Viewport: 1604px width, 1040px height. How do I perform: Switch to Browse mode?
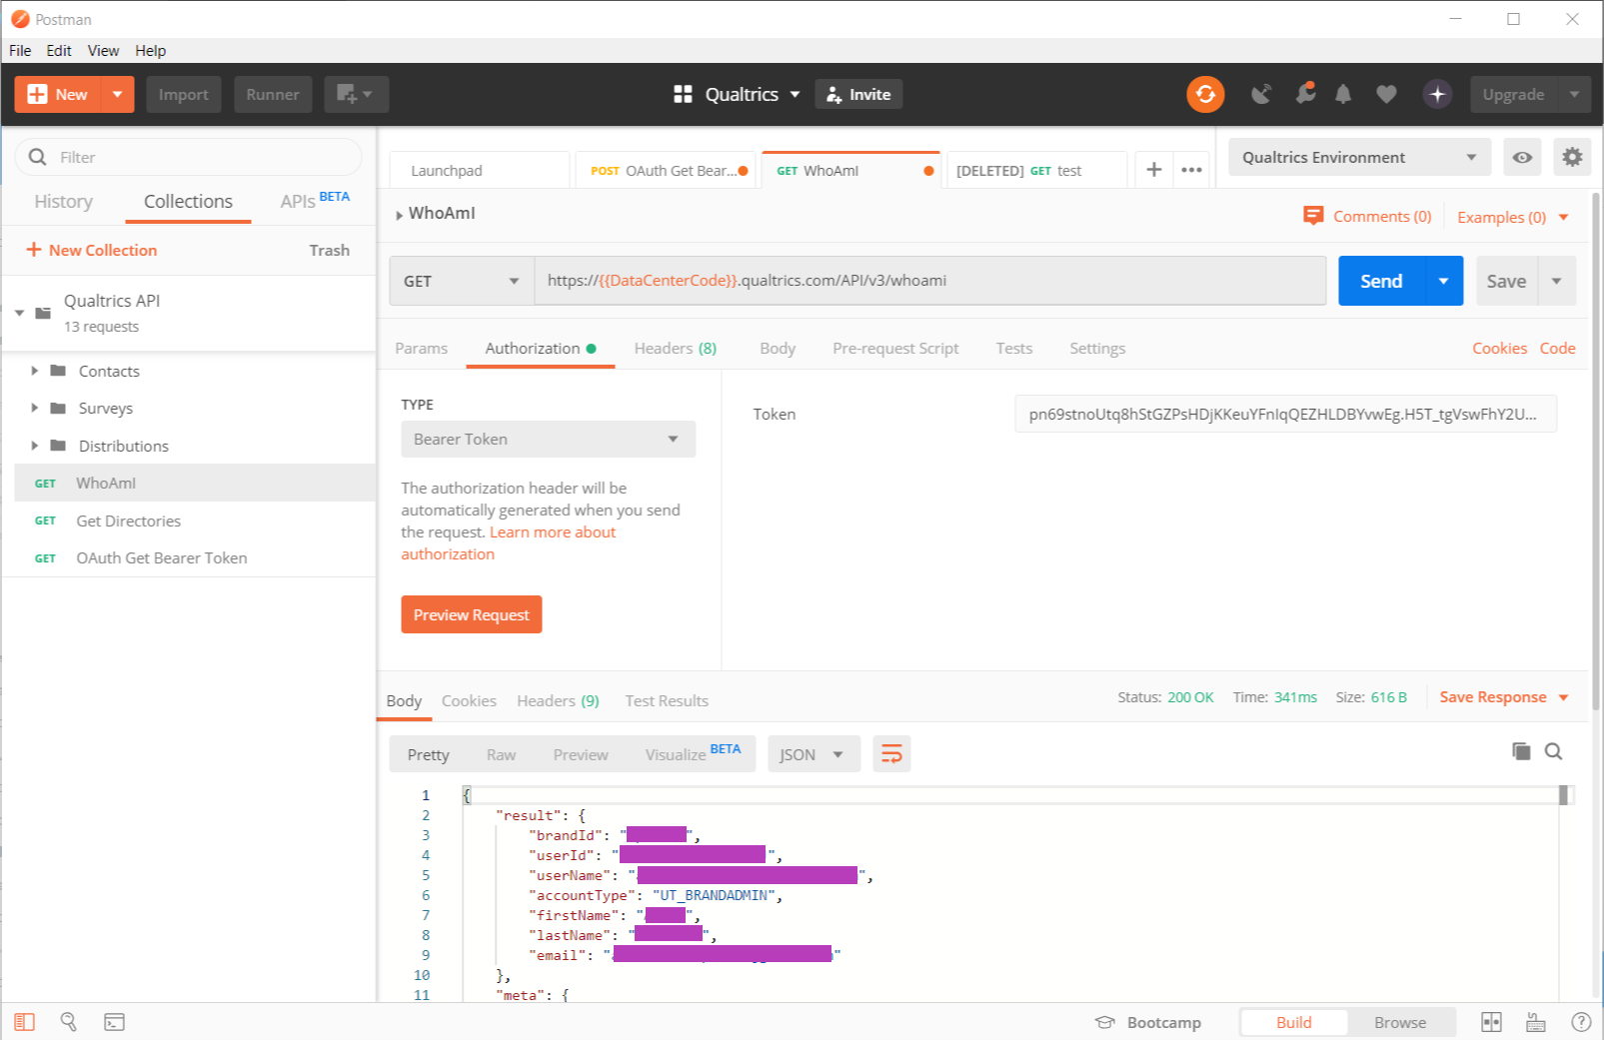1400,1022
